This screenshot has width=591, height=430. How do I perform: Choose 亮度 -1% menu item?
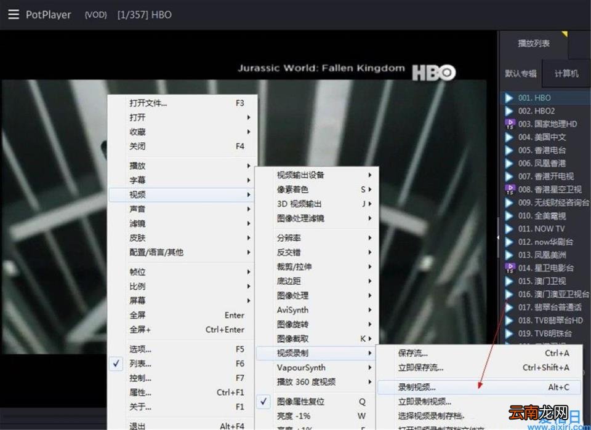(317, 416)
